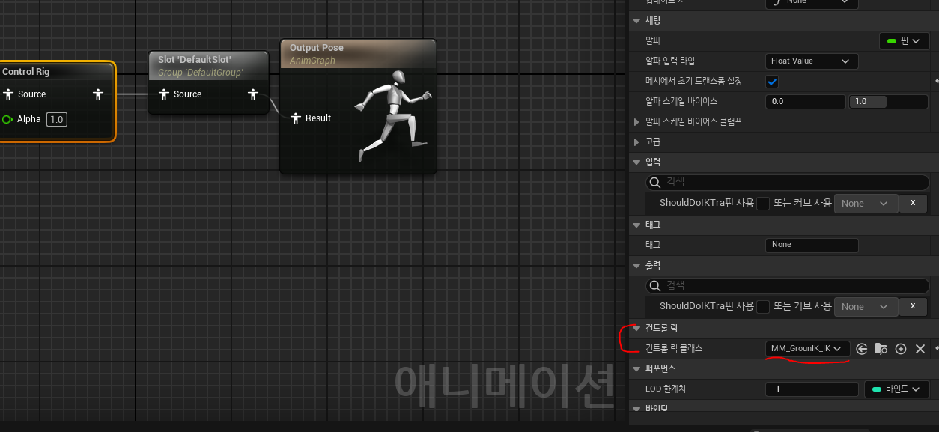This screenshot has width=939, height=432.
Task: Collapse the 컨트롤 릭 section
Action: 636,328
